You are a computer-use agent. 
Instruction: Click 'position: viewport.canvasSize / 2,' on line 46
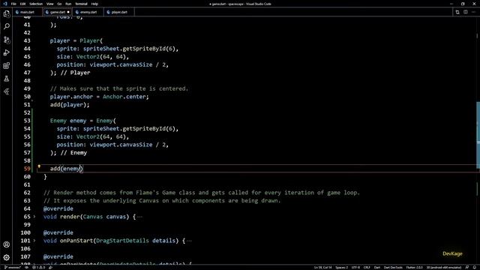coord(112,65)
